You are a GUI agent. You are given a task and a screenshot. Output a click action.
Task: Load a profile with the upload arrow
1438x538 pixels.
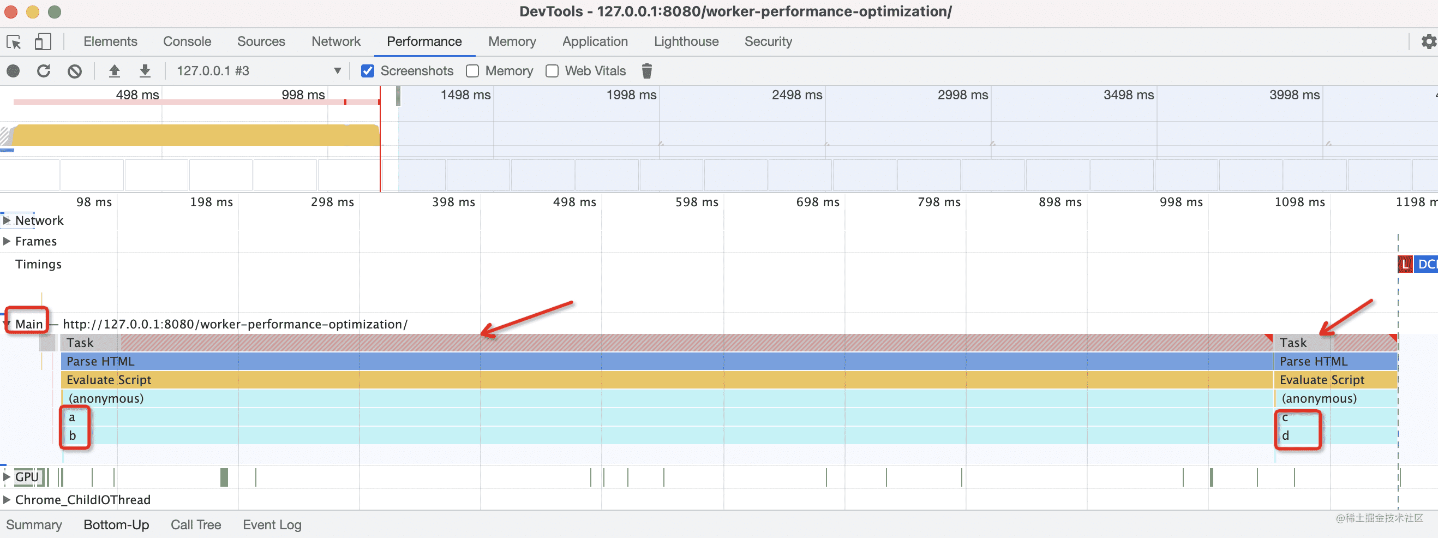click(114, 71)
